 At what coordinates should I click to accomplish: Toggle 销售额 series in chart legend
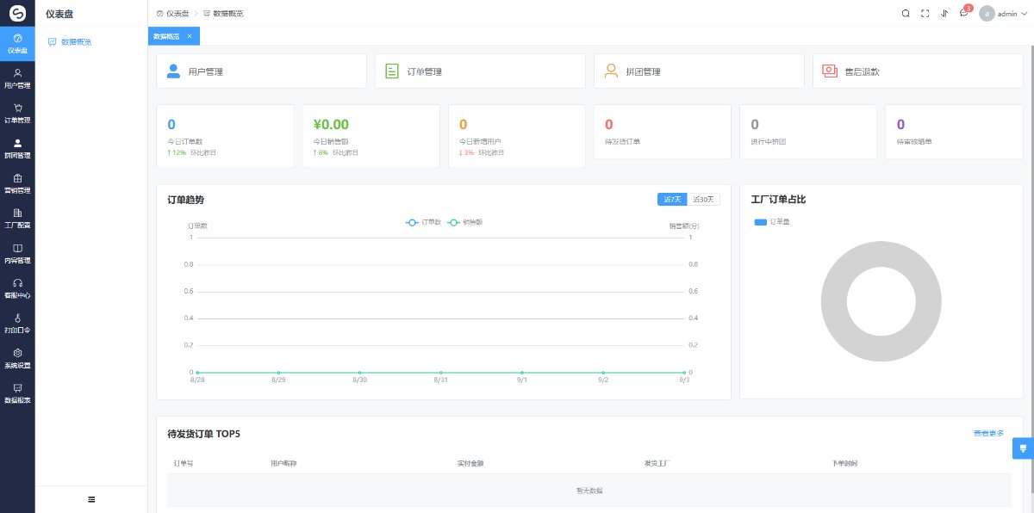(x=465, y=222)
